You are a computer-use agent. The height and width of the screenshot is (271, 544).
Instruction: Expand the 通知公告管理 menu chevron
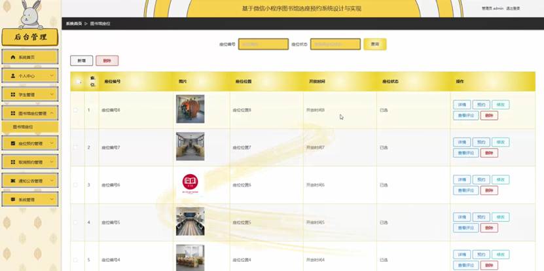click(x=52, y=181)
